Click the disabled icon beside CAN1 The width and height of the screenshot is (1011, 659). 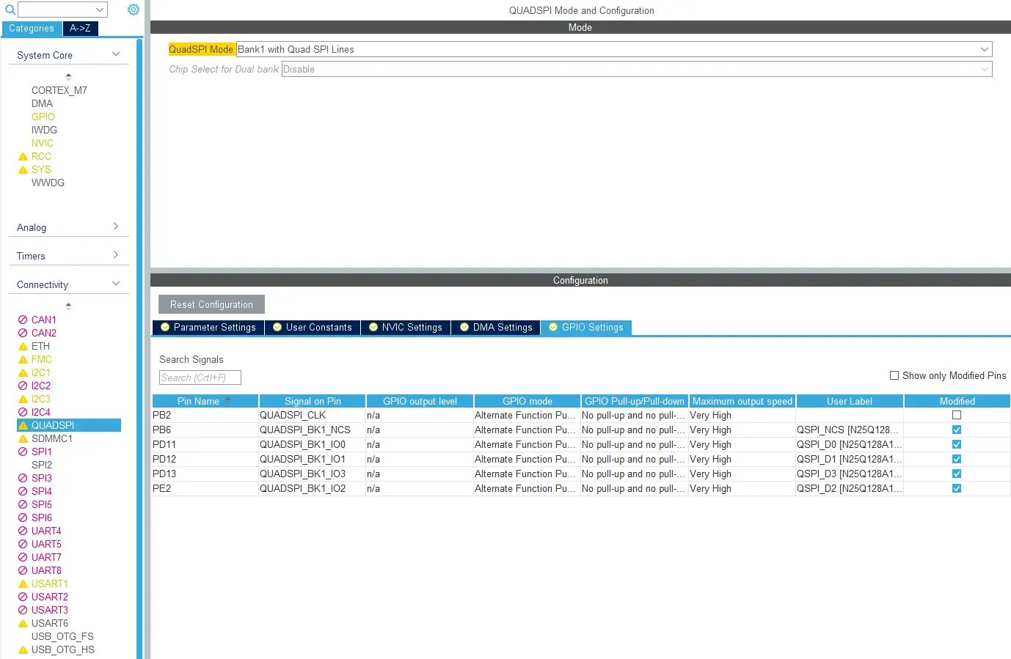click(x=23, y=320)
